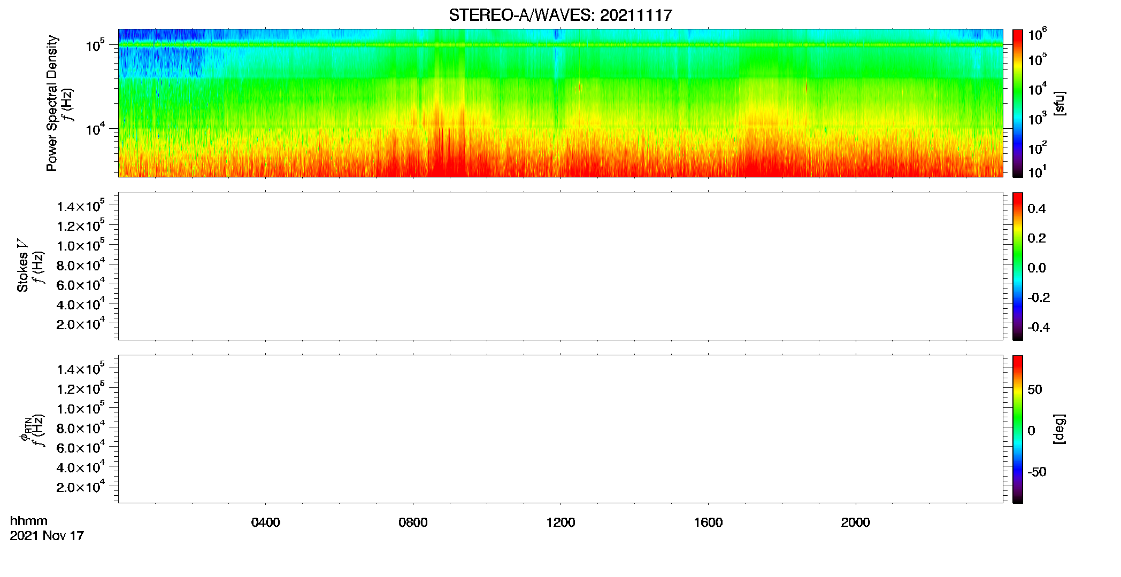1121x577 pixels.
Task: Select the 2.0×10^4 tick of Stokes V panel
Action: click(x=80, y=324)
